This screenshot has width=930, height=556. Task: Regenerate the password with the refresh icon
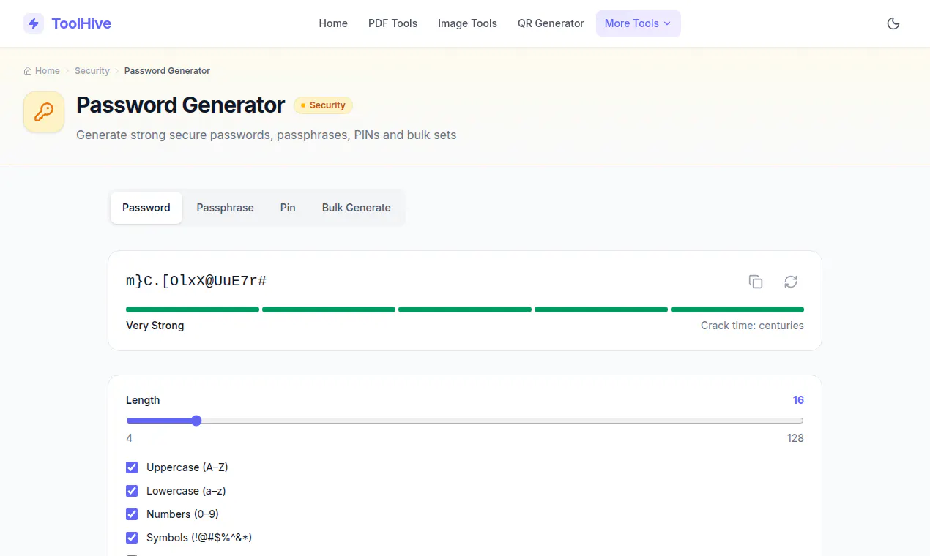point(791,282)
